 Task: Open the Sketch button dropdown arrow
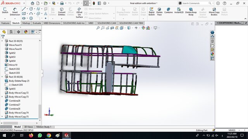tap(5, 19)
